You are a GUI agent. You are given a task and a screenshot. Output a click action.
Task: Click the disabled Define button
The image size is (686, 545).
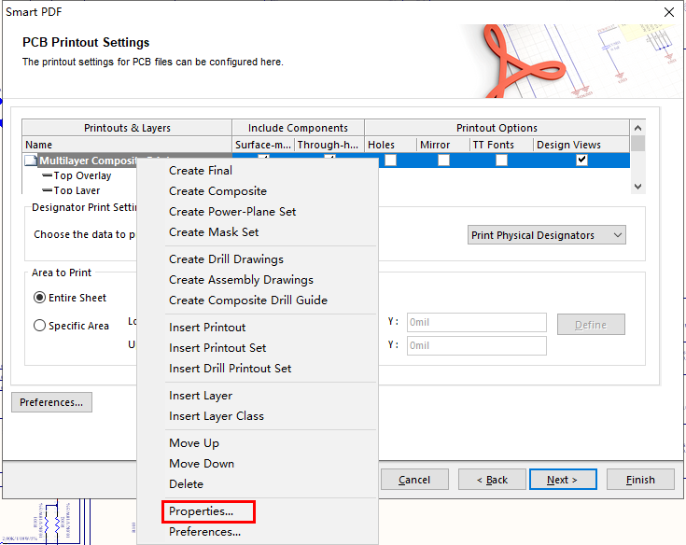[591, 325]
